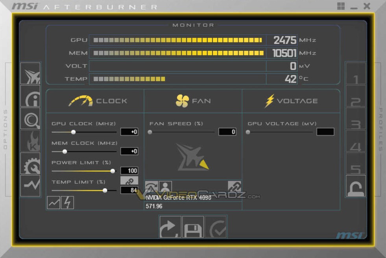Save profile with the floppy disk button
The width and height of the screenshot is (386, 258).
pyautogui.click(x=193, y=227)
